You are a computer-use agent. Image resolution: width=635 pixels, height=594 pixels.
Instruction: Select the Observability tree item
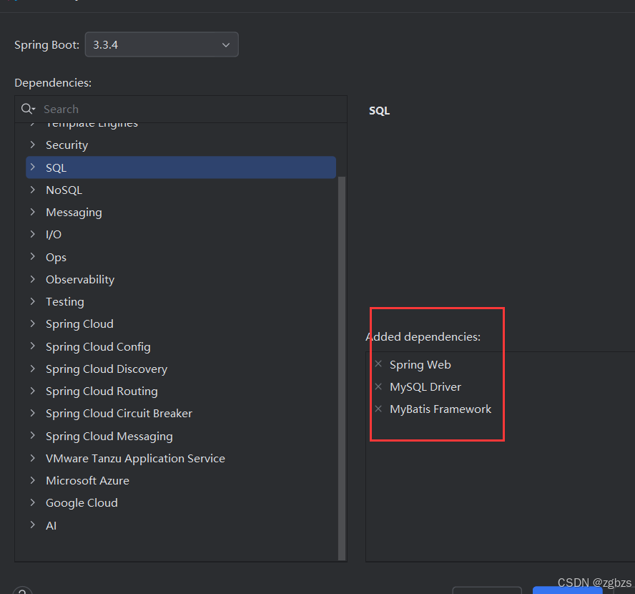coord(80,280)
